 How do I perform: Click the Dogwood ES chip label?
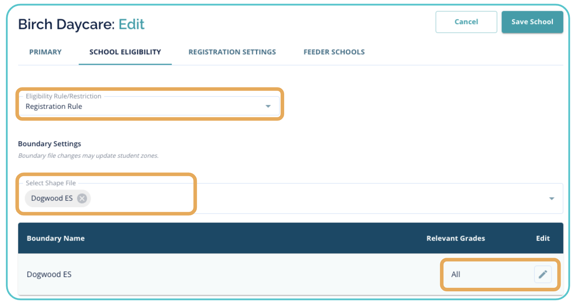52,199
